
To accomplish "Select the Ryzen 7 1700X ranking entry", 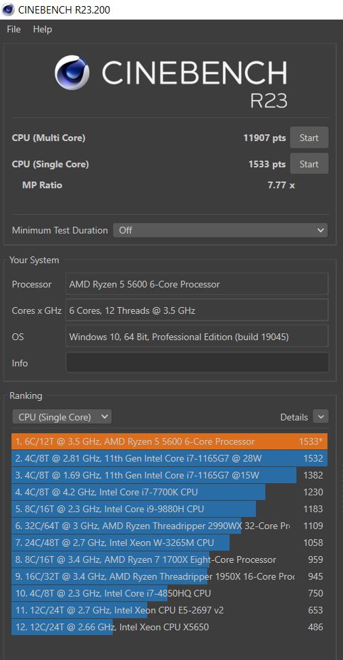I will click(169, 559).
